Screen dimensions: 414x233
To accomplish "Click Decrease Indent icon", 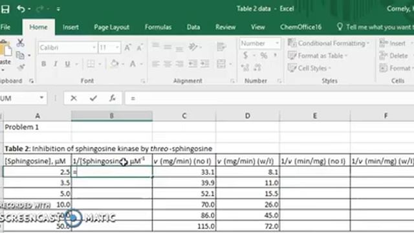I will [x=193, y=63].
